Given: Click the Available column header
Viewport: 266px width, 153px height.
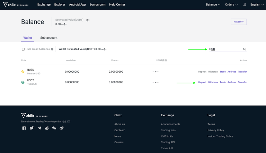Looking at the screenshot, I should (x=71, y=60).
